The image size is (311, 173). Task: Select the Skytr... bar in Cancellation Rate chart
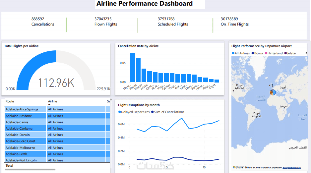(x=133, y=67)
